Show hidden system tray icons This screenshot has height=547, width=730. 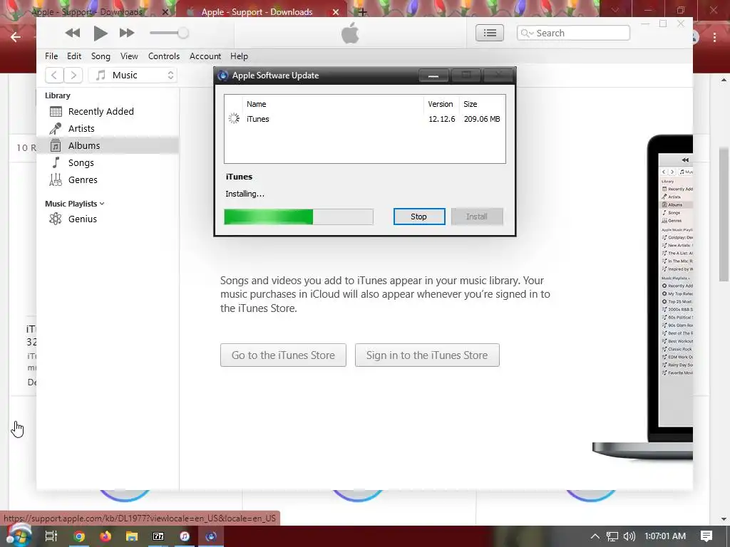click(x=595, y=536)
